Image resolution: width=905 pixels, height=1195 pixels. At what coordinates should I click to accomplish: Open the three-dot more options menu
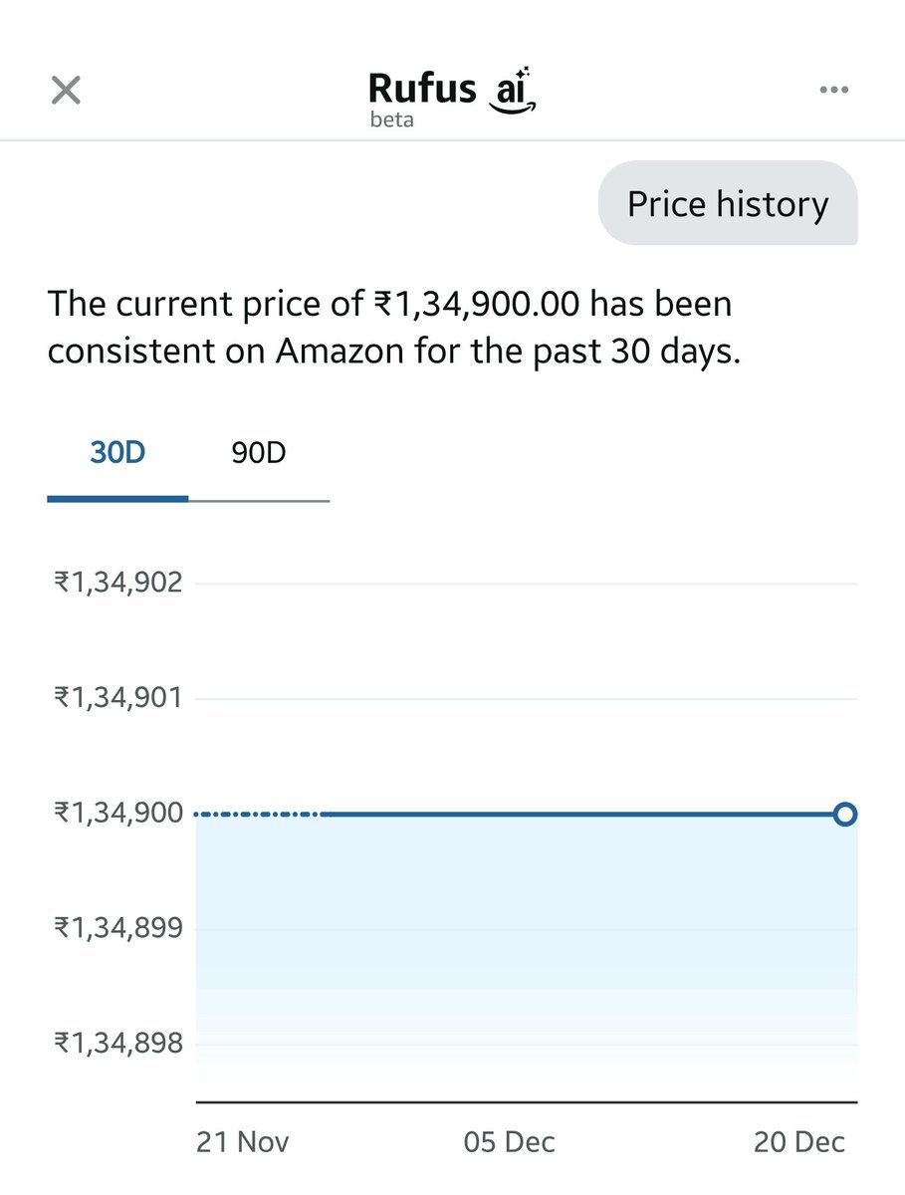coord(834,90)
